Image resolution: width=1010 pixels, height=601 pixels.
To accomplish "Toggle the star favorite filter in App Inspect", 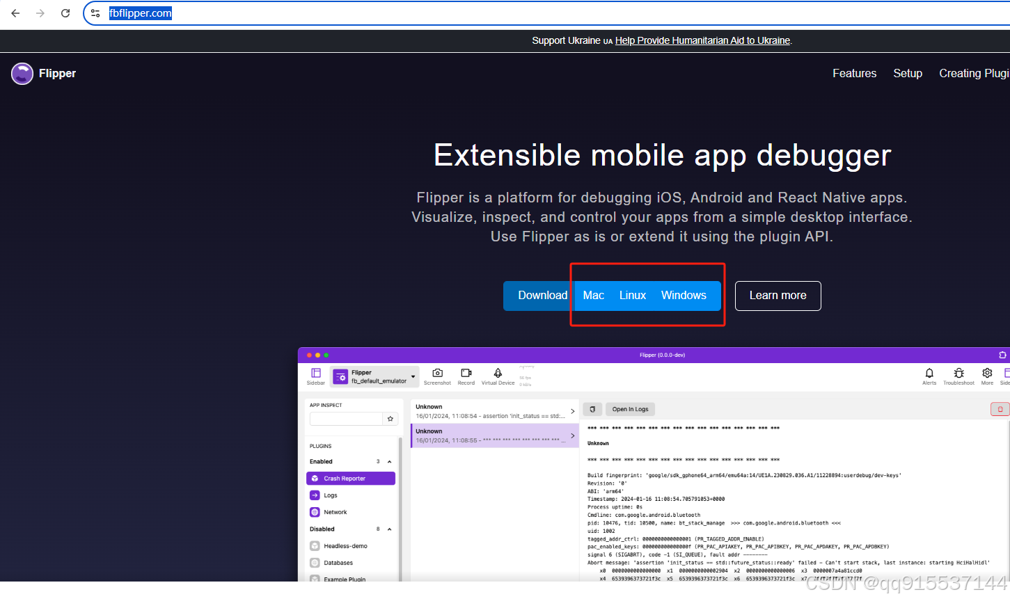I will click(x=390, y=418).
